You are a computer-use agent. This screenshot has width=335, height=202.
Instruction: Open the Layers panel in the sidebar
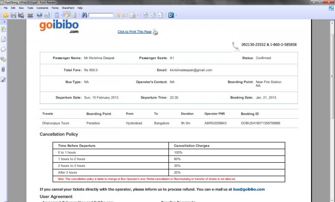coord(3,49)
